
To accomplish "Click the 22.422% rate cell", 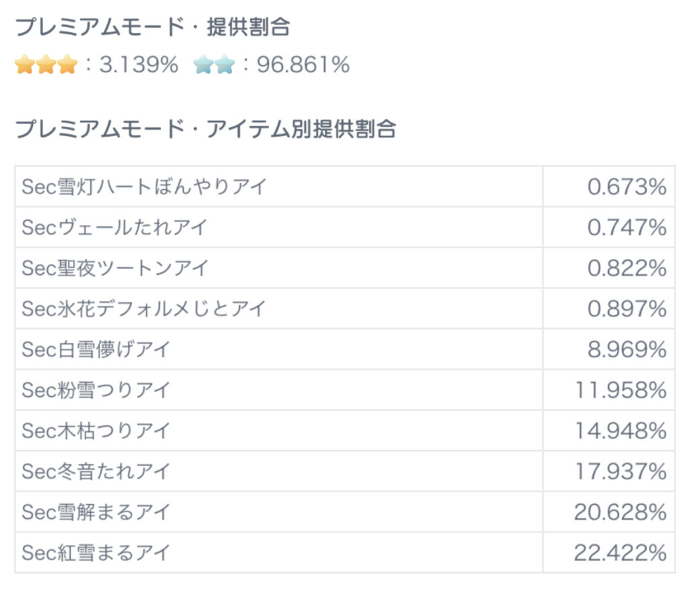I will [x=620, y=553].
